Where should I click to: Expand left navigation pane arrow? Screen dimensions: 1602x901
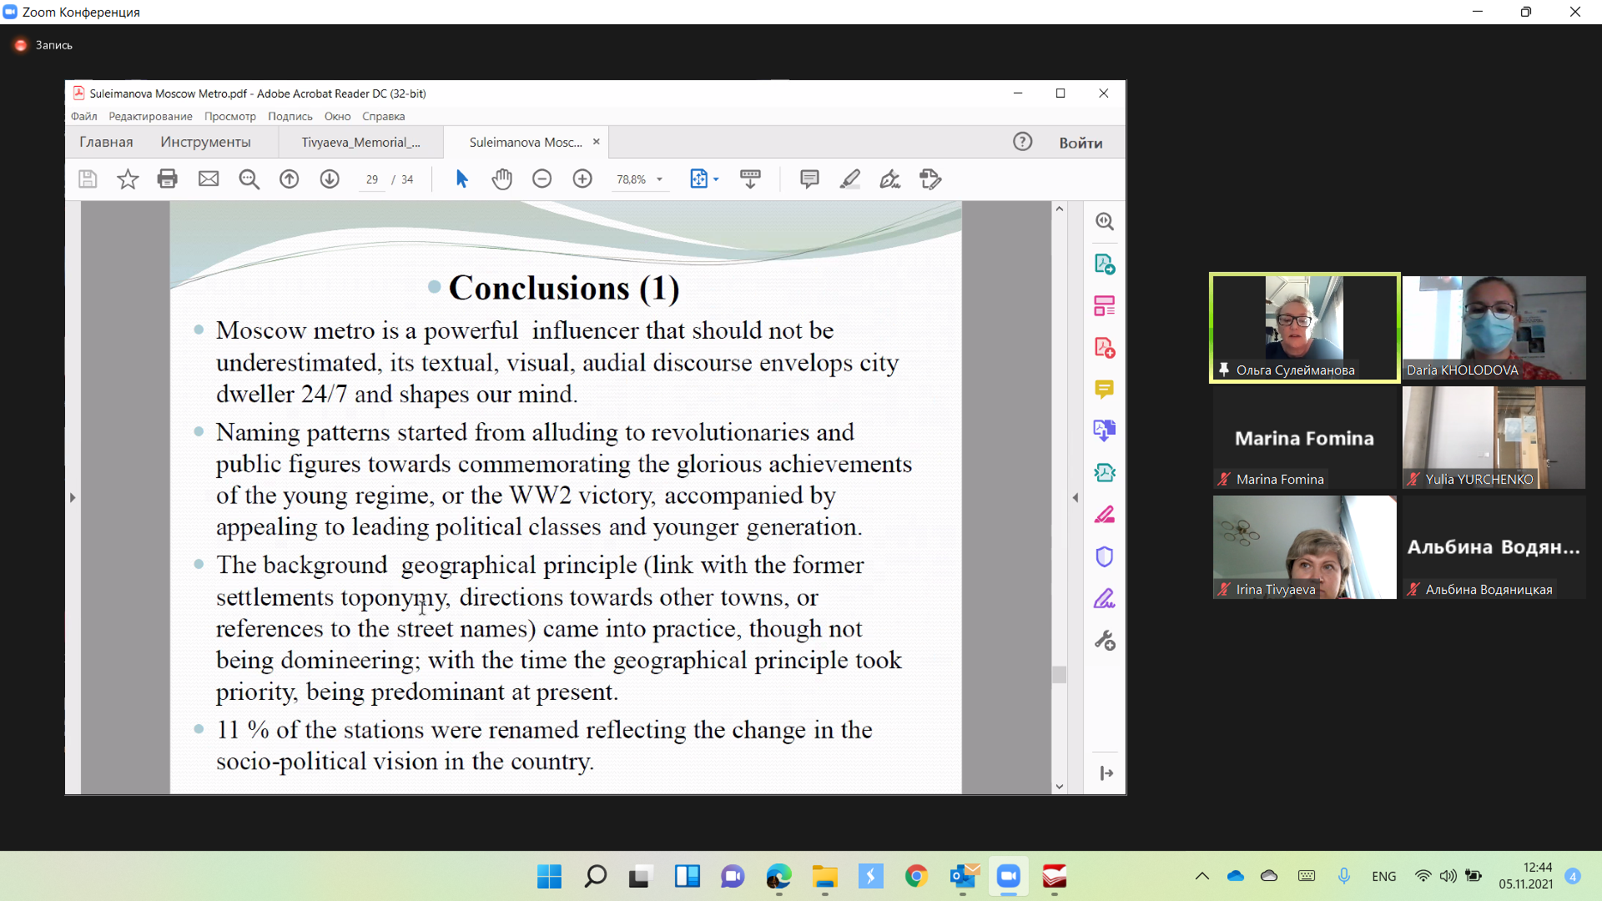[x=73, y=497]
